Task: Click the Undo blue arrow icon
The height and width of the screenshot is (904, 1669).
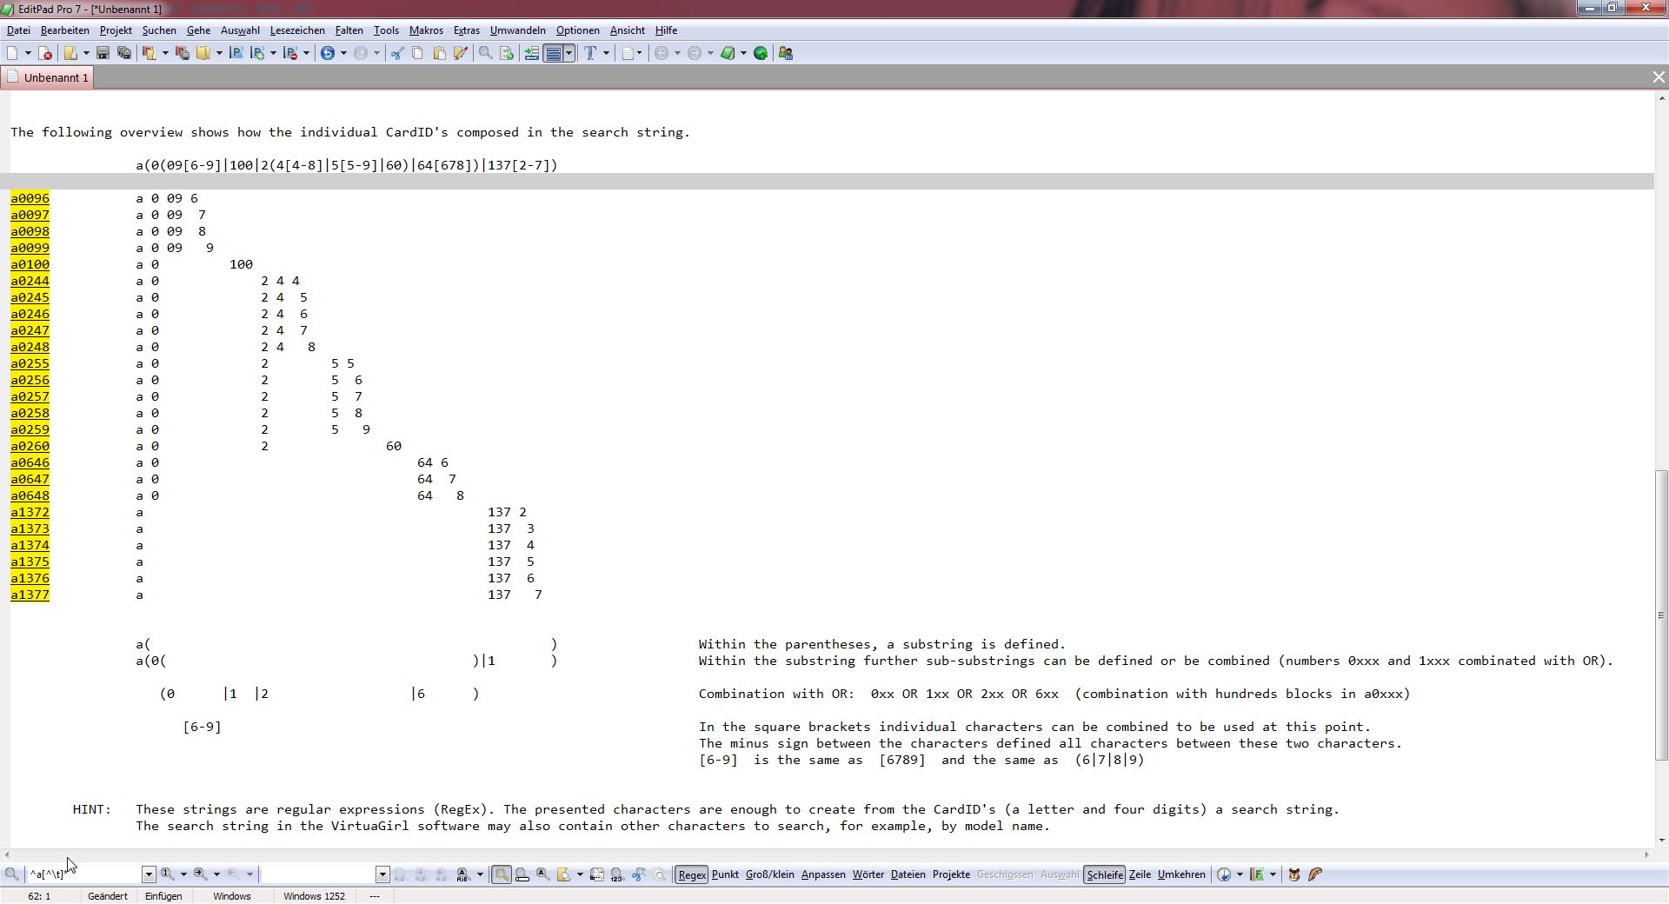Action: tap(328, 53)
